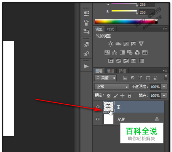This screenshot has height=152, width=172.
Task: Open the 正常 blend mode dropdown
Action: coord(112,87)
